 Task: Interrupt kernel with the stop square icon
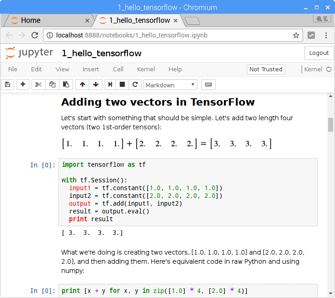click(x=122, y=85)
